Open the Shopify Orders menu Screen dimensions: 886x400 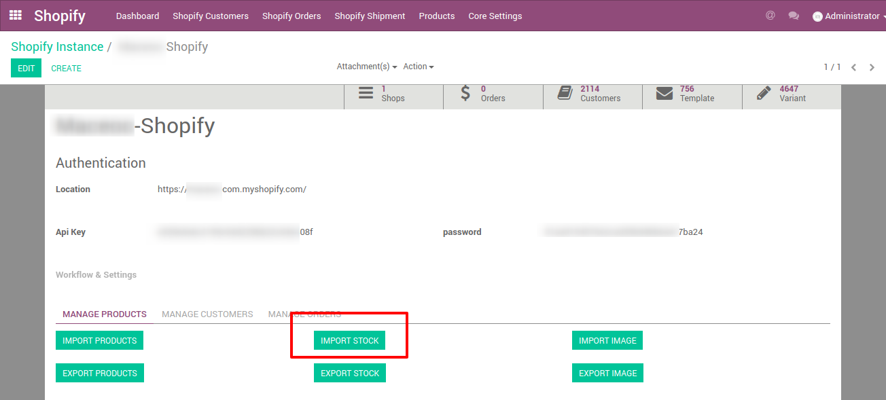[x=291, y=16]
